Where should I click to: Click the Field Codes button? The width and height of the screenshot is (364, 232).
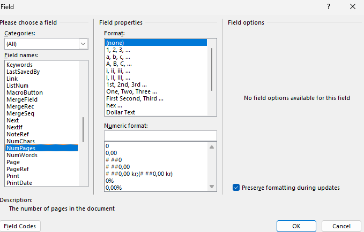20,226
